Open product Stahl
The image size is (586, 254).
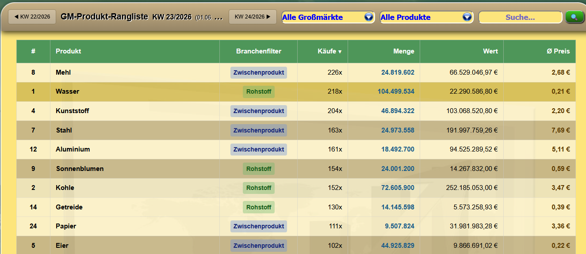(64, 130)
